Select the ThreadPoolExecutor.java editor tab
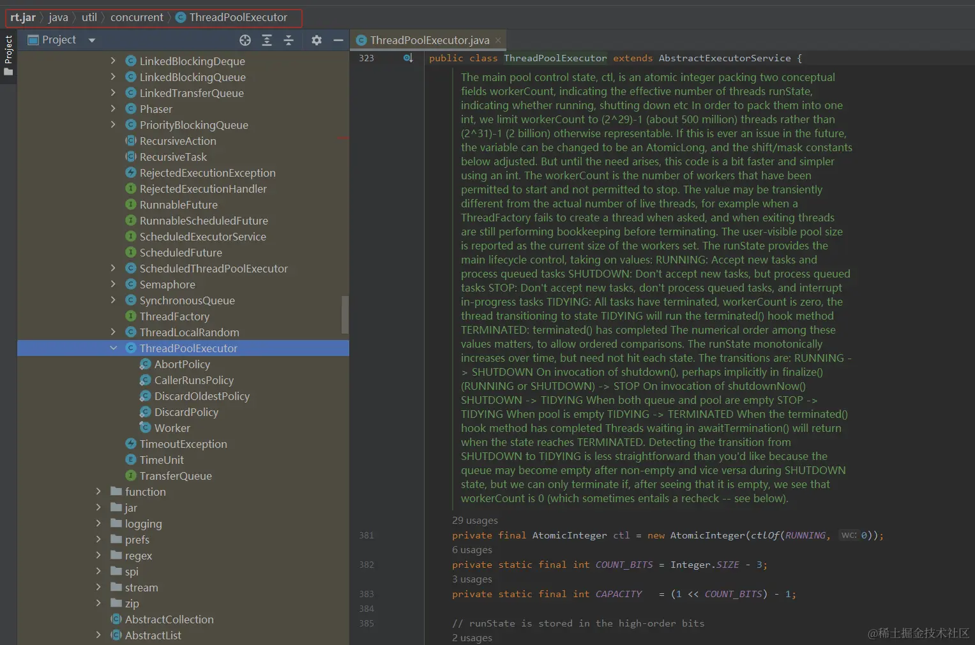975x645 pixels. 430,40
